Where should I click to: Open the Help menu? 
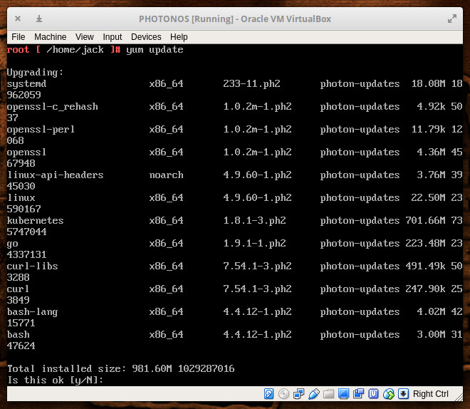coord(179,37)
